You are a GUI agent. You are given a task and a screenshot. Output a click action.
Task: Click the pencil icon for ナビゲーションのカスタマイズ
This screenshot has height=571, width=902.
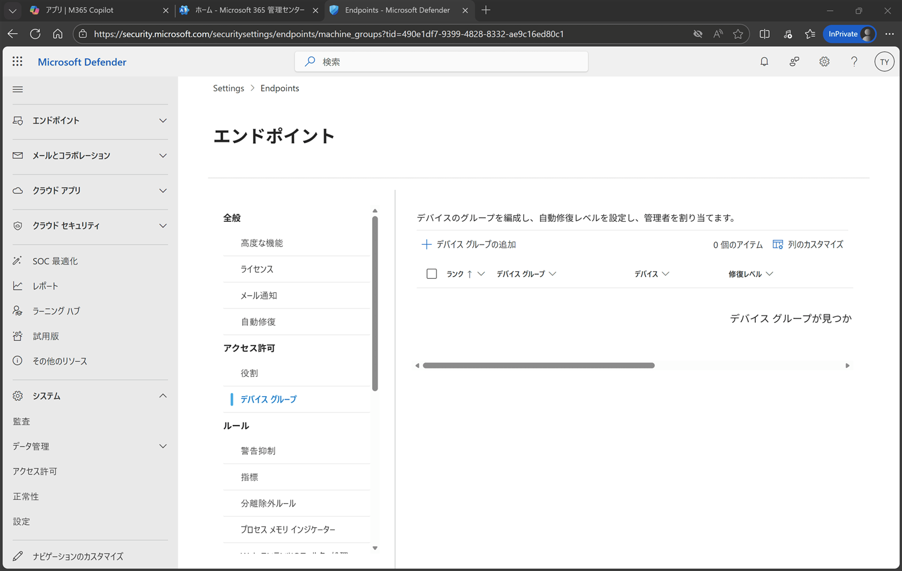coord(18,556)
